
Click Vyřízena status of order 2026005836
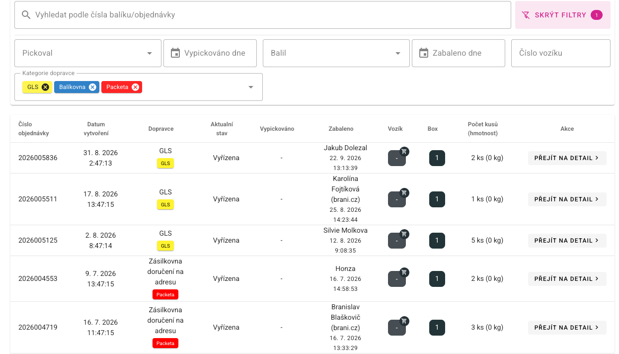[226, 158]
